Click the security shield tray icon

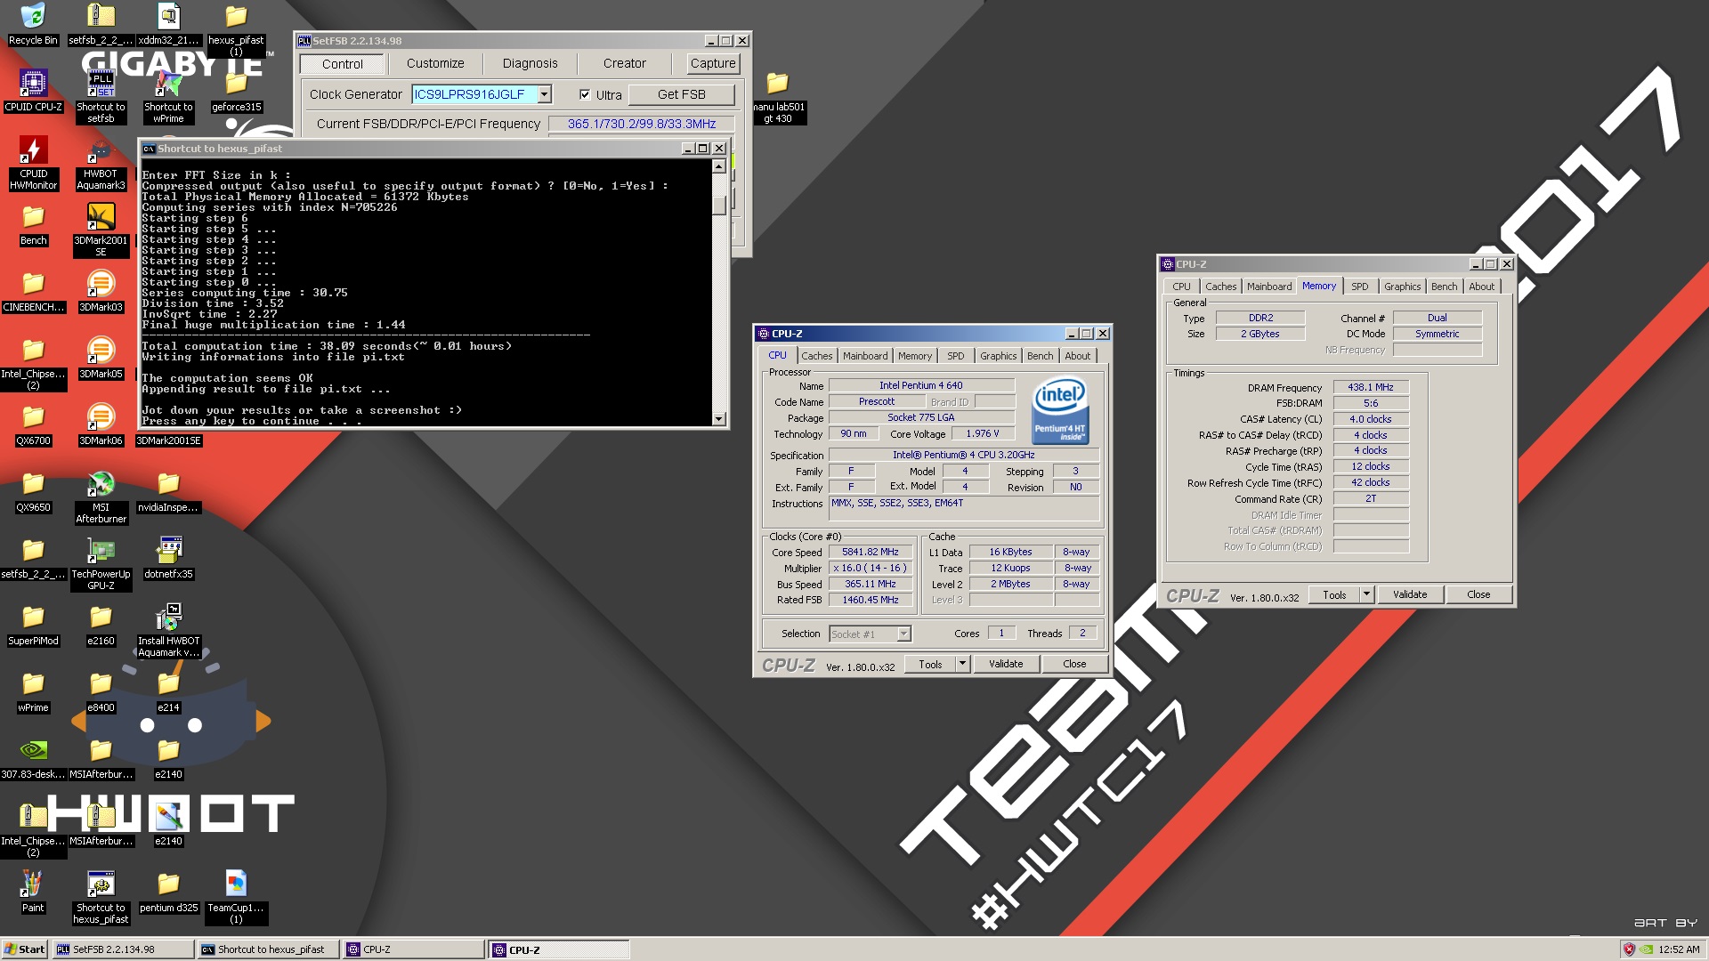click(x=1629, y=949)
